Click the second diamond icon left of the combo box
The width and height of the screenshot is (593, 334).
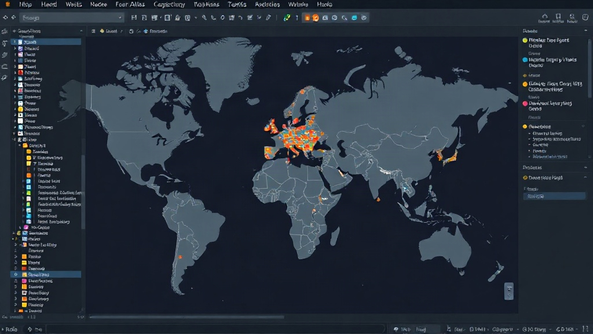pyautogui.click(x=14, y=17)
